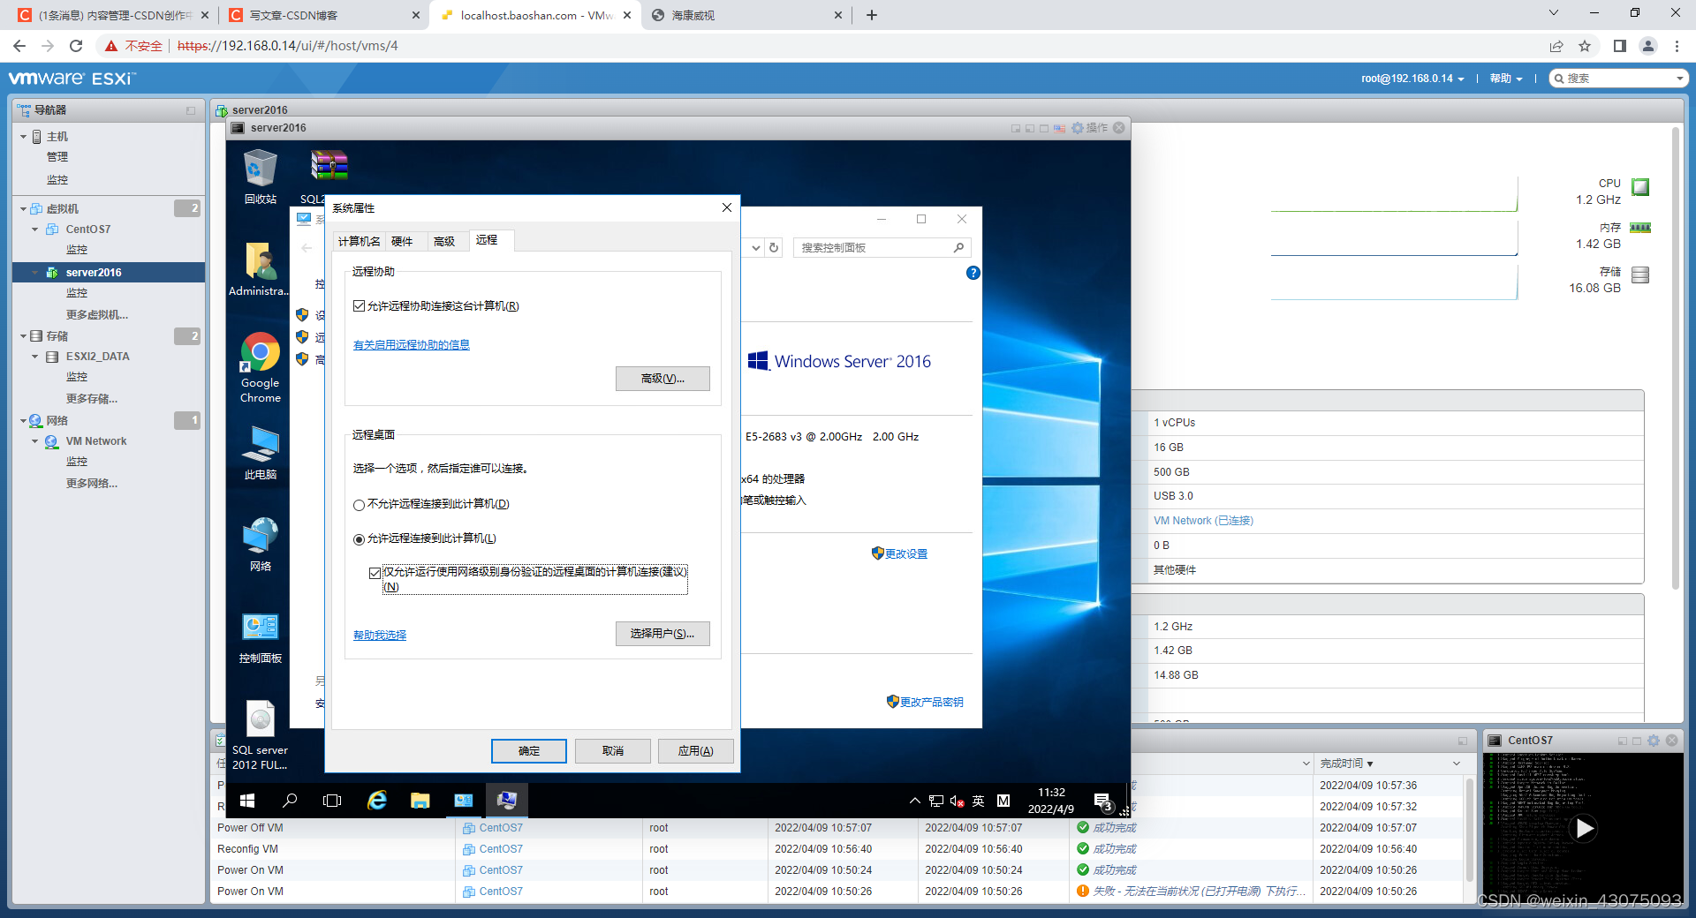Open the 网络 desktop icon
The width and height of the screenshot is (1696, 918).
point(260,544)
